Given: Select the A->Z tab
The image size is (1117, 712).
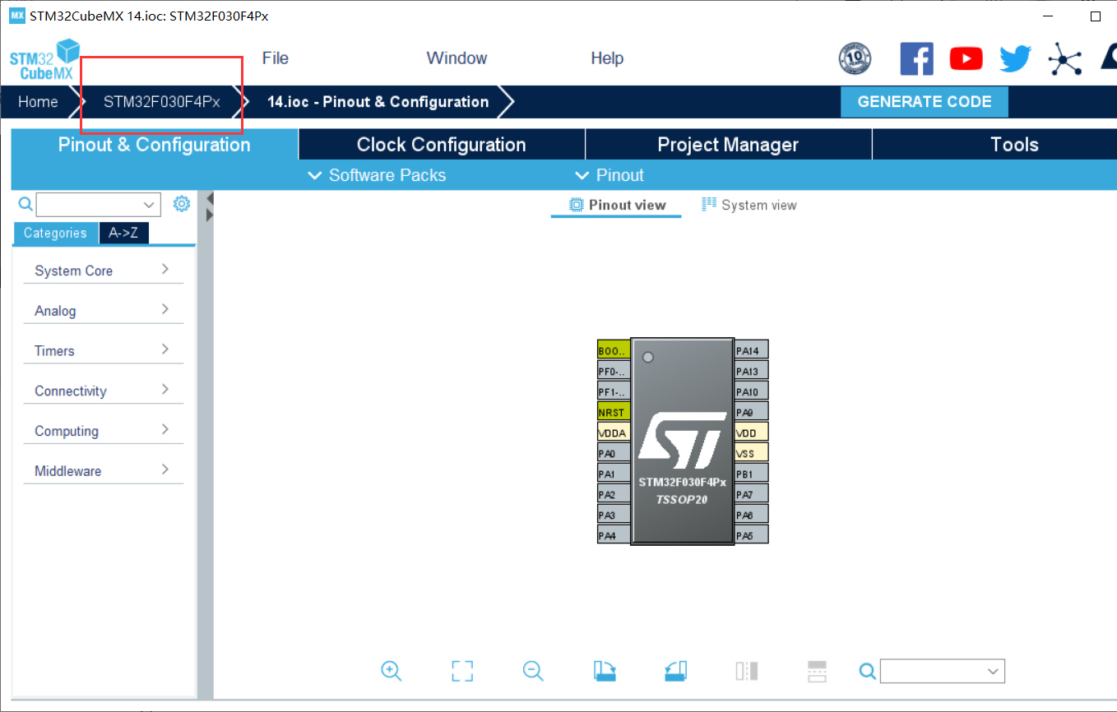Looking at the screenshot, I should 123,233.
